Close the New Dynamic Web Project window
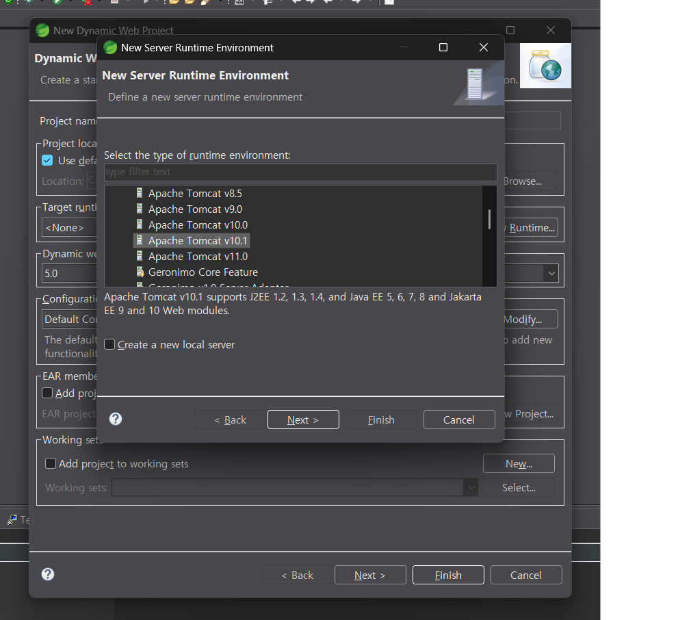 click(x=551, y=30)
